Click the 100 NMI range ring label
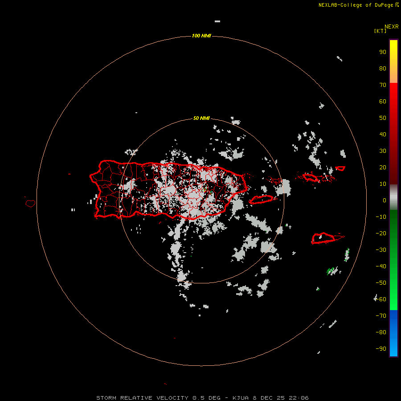 [x=201, y=36]
